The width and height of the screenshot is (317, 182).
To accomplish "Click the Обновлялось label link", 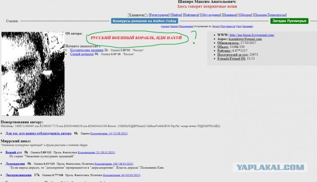I will pyautogui.click(x=228, y=43).
